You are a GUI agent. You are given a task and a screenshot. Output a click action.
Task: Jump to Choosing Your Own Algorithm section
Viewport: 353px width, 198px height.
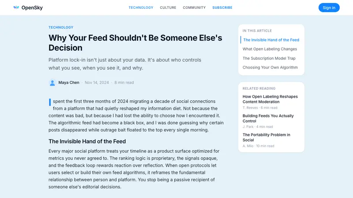tap(270, 67)
